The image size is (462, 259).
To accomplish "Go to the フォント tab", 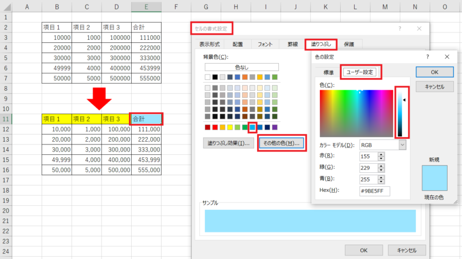I will (x=265, y=45).
